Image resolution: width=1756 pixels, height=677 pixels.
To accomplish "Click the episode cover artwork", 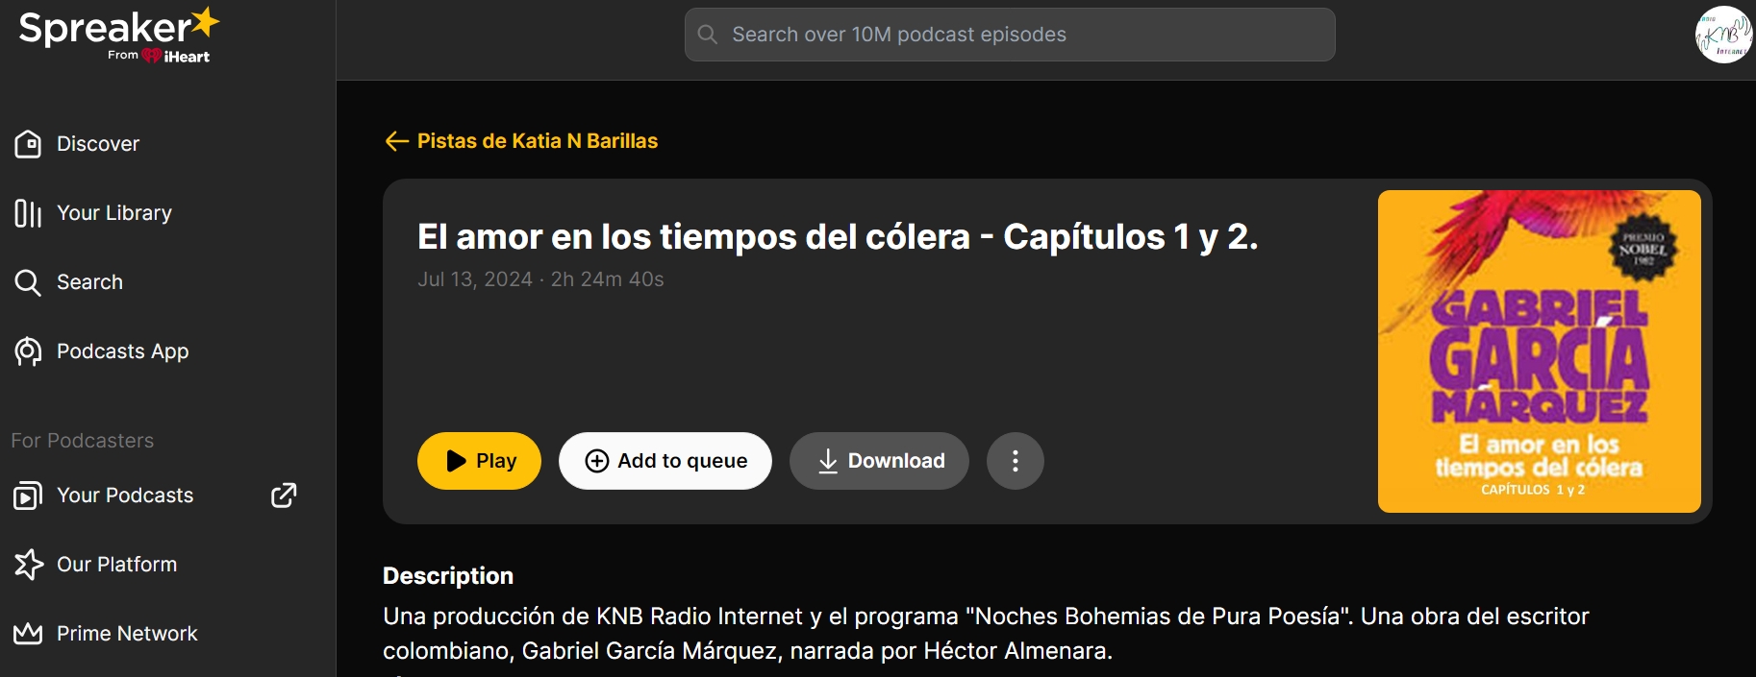I will click(1539, 351).
